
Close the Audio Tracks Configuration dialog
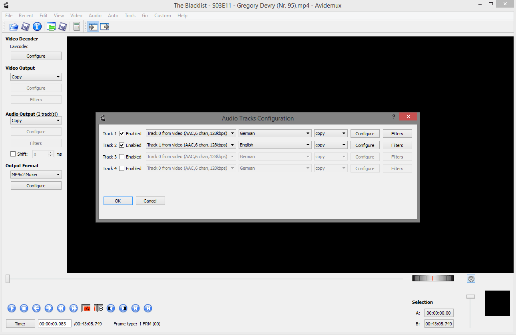[x=408, y=116]
